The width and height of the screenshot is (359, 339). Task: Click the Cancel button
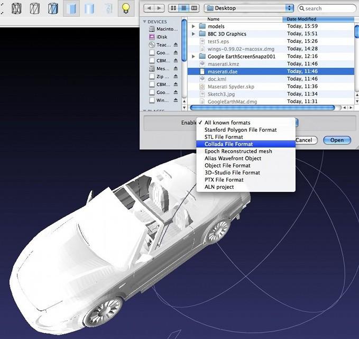[306, 140]
